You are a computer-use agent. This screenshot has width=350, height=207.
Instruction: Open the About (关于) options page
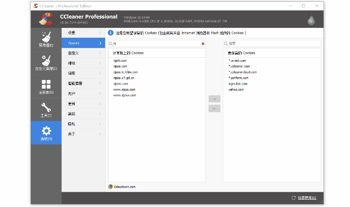pyautogui.click(x=83, y=134)
